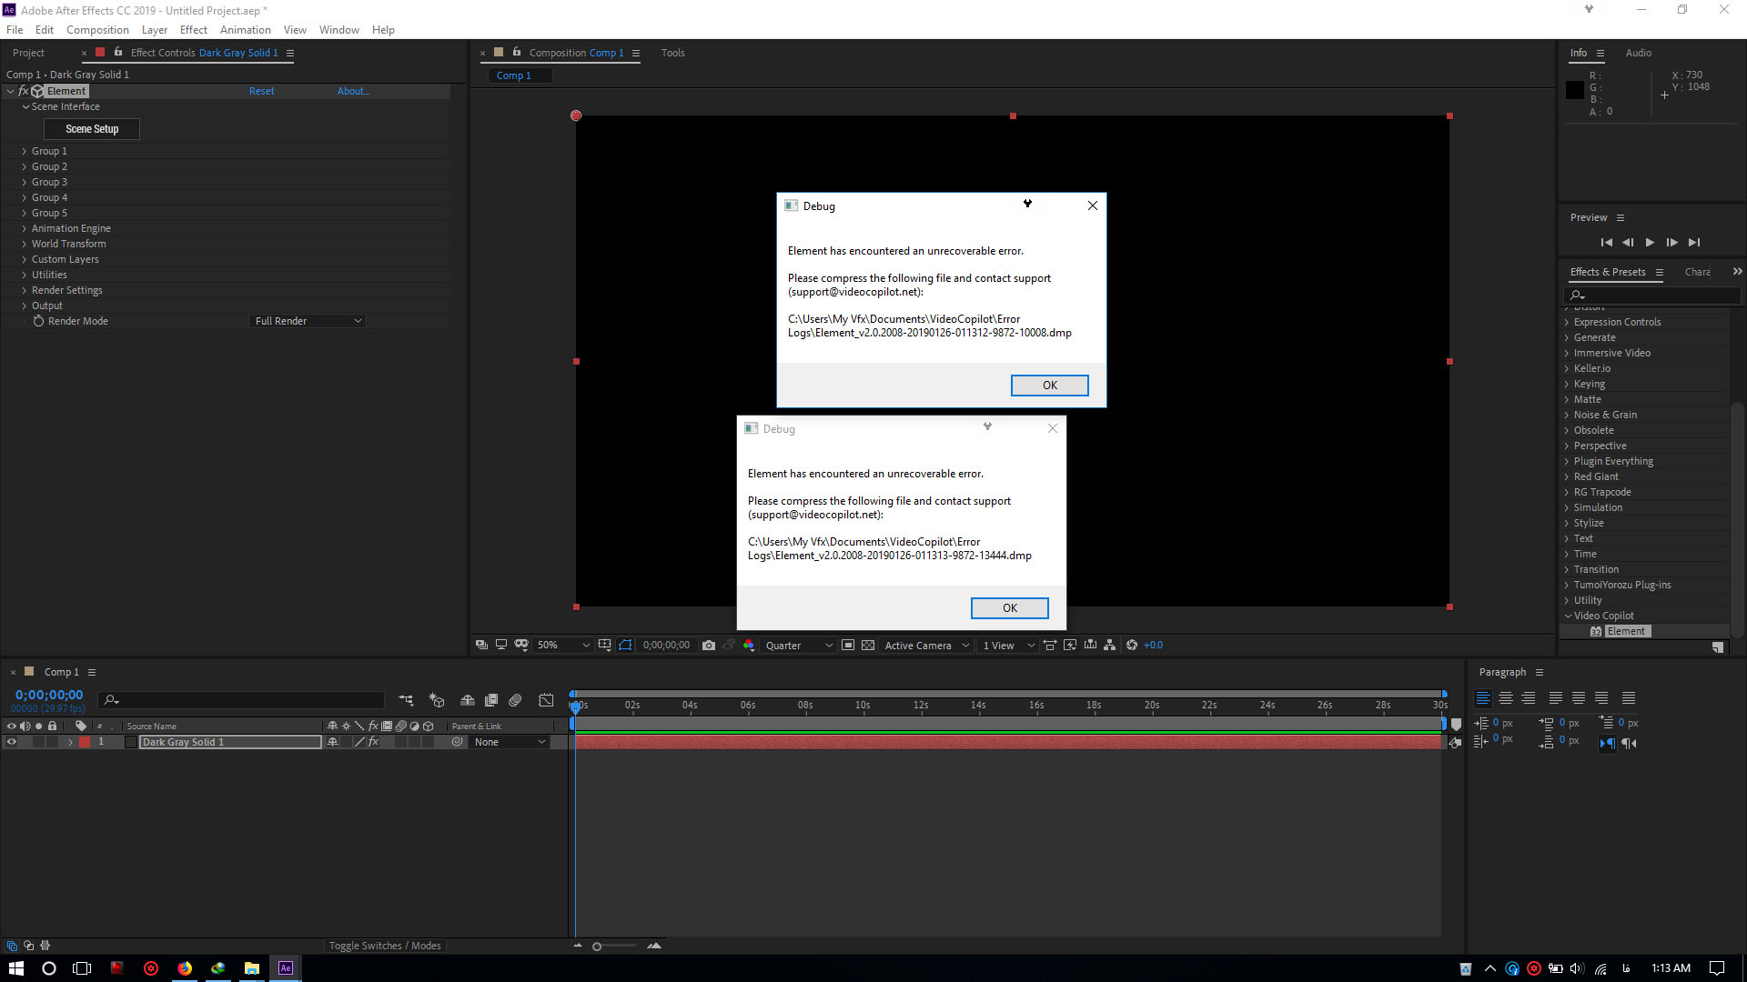
Task: Expand Group 1 property
Action: point(24,152)
